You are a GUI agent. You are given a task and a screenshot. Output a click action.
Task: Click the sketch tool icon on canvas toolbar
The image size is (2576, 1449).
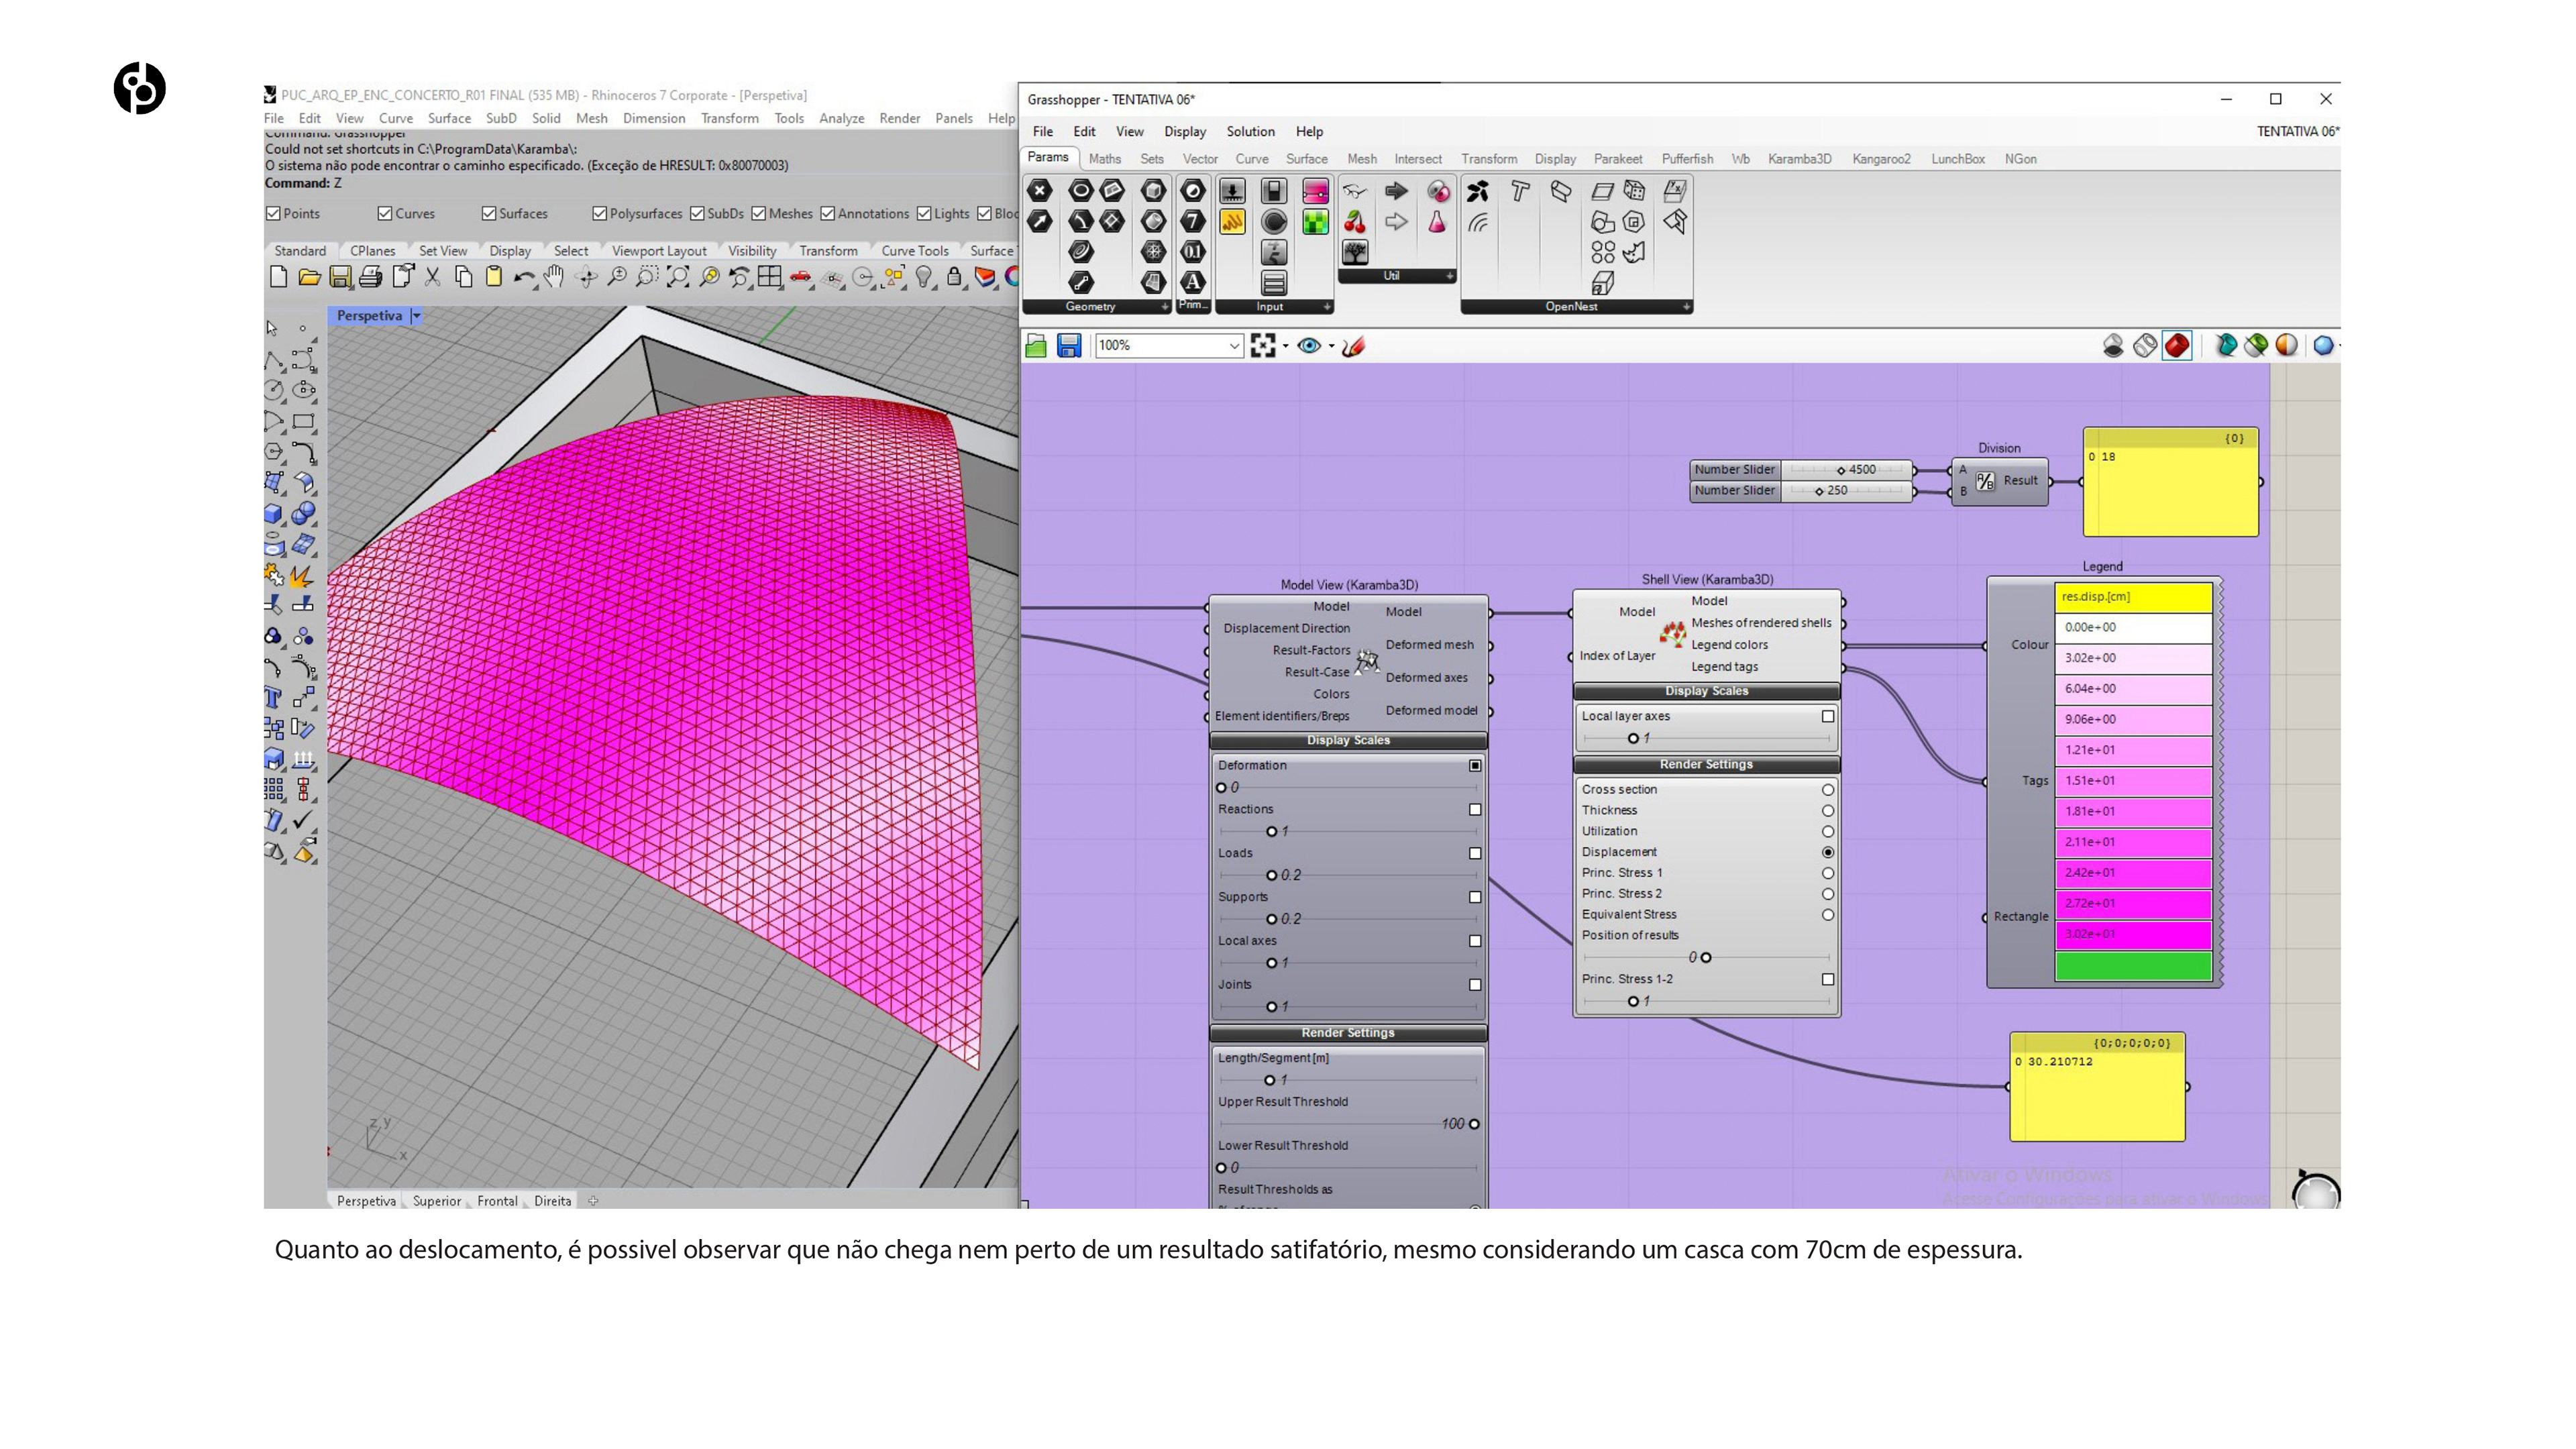pos(1354,346)
